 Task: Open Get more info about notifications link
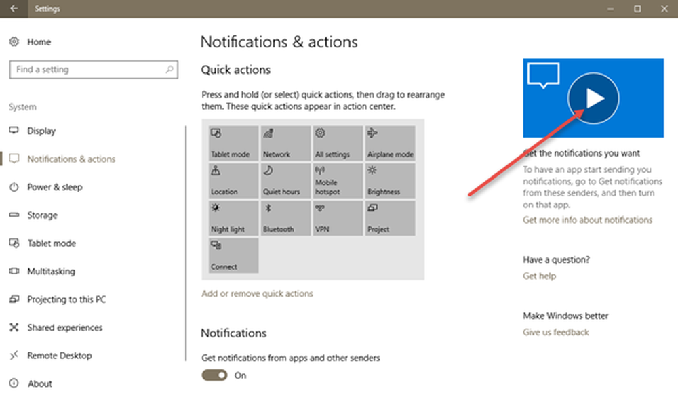tap(587, 220)
